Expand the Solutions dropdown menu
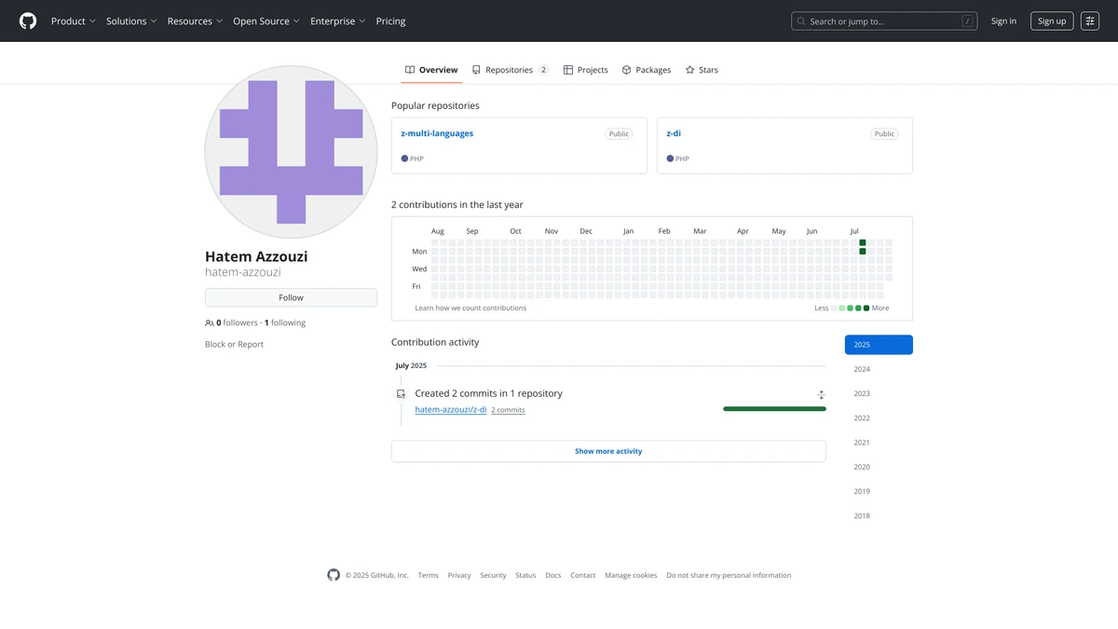Image resolution: width=1118 pixels, height=629 pixels. point(131,21)
